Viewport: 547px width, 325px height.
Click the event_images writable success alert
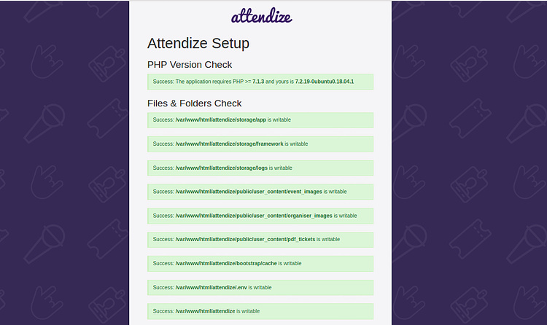click(260, 192)
